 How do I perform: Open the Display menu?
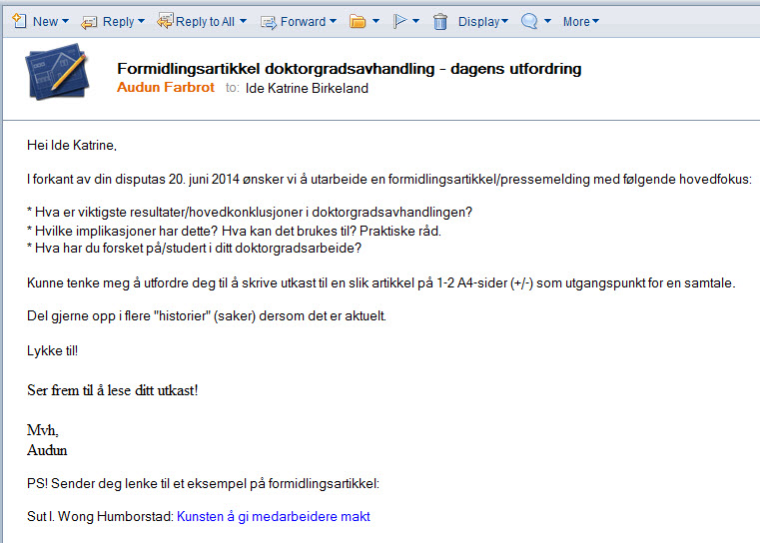click(483, 21)
